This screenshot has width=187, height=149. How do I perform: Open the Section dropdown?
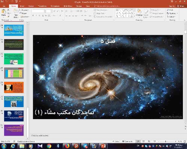(25, 16)
